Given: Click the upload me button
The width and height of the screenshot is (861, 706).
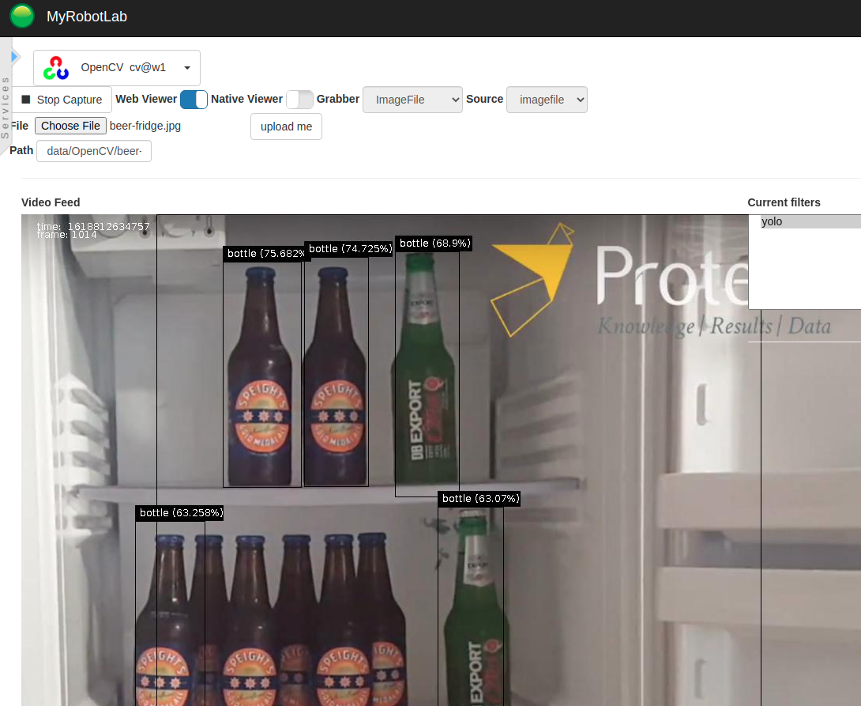Looking at the screenshot, I should tap(286, 126).
